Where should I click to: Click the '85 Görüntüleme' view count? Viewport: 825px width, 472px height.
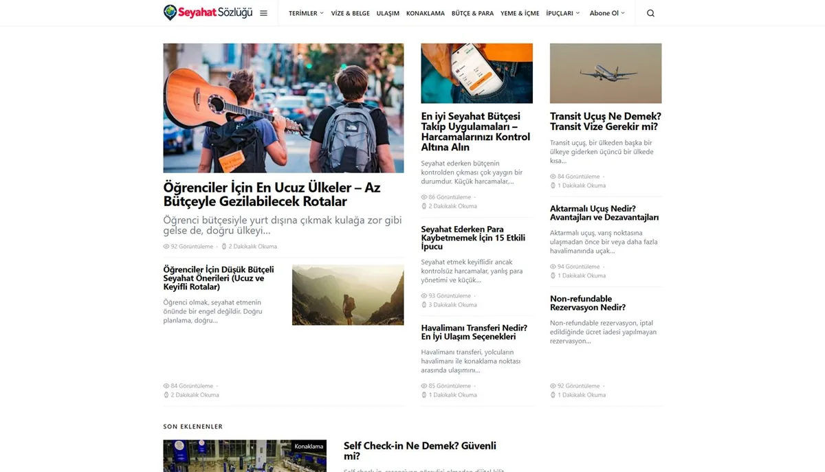coord(446,386)
